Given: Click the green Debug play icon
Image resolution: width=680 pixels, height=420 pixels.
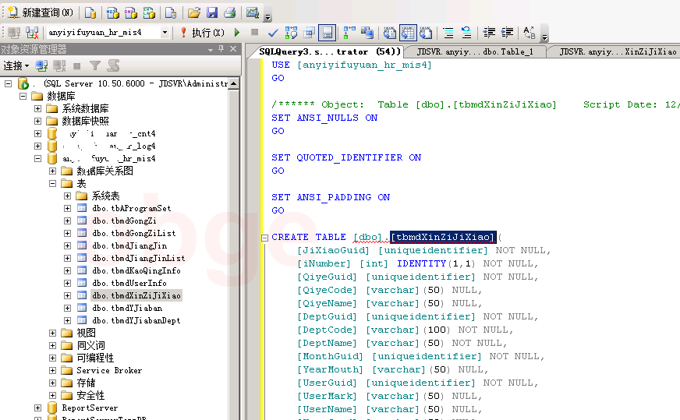Looking at the screenshot, I should pyautogui.click(x=237, y=33).
